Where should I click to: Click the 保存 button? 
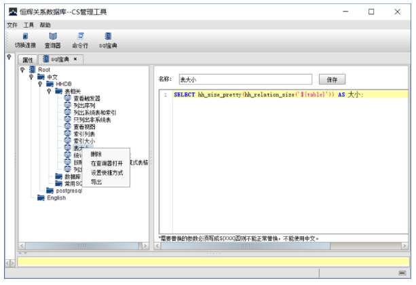(332, 79)
